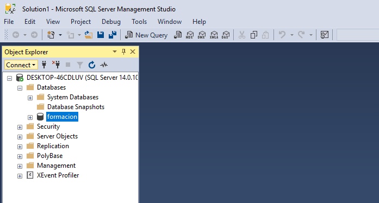This screenshot has height=203, width=379.
Task: Open the Help menu
Action: 199,22
